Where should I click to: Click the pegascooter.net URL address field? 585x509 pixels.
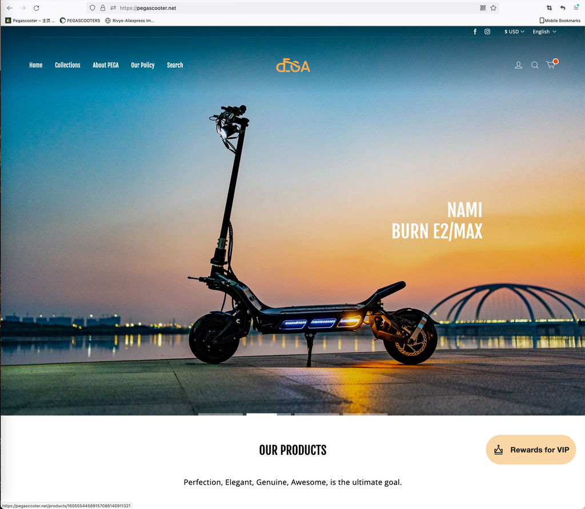286,8
